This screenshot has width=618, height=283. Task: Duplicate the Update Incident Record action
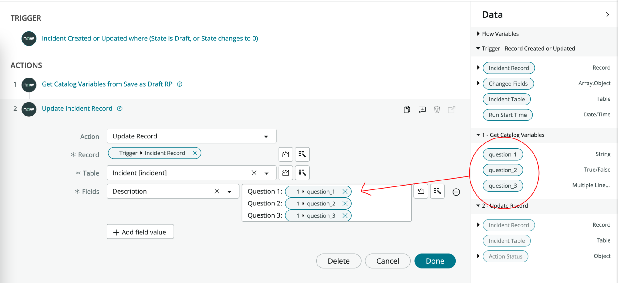pos(406,110)
